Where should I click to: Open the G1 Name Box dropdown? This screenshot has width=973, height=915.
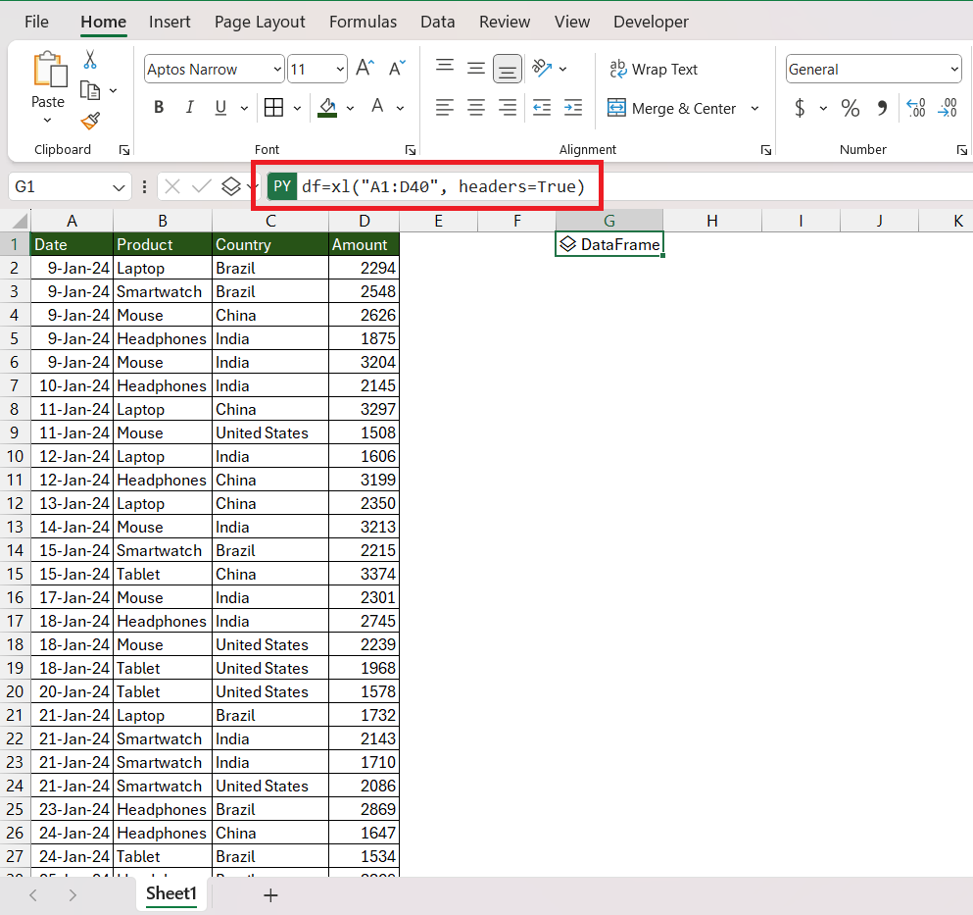[119, 187]
